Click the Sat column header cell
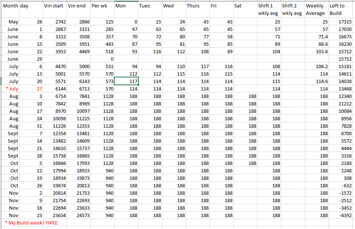The width and height of the screenshot is (355, 229). [245, 6]
